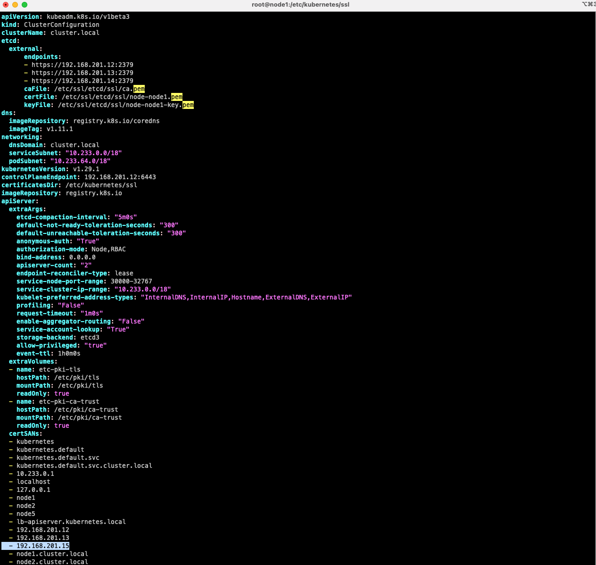
Task: Click SAN entry localhost
Action: tap(33, 482)
